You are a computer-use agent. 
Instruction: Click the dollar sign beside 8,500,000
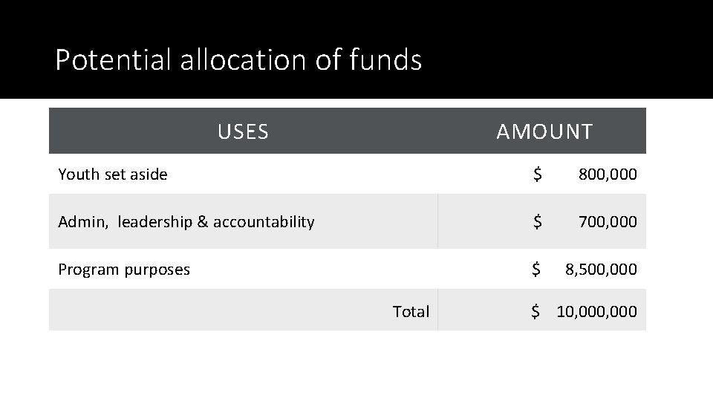click(x=535, y=270)
